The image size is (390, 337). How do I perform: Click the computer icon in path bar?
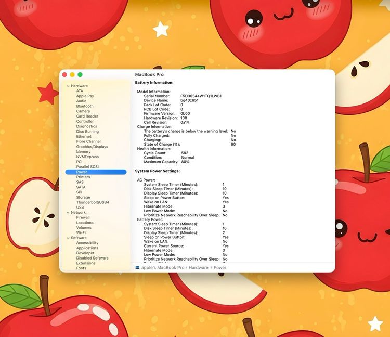(137, 268)
